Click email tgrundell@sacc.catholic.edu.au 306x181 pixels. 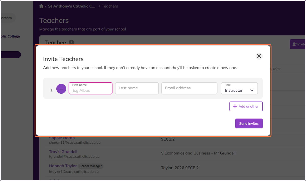pyautogui.click(x=74, y=156)
